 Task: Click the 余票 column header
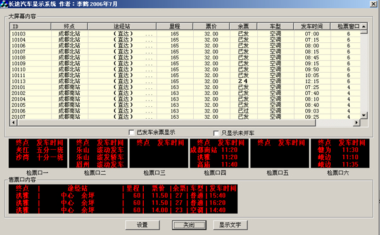click(243, 26)
